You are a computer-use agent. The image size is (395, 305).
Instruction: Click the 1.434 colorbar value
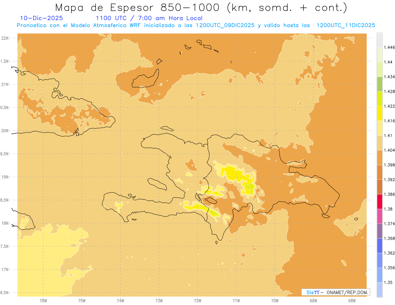click(389, 77)
